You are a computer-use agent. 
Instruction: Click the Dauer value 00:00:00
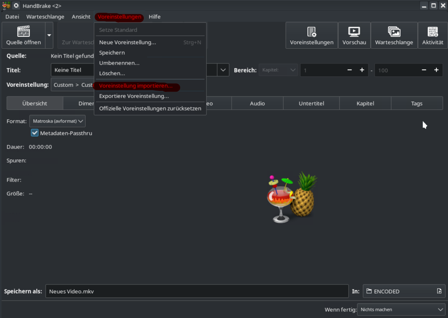click(40, 147)
